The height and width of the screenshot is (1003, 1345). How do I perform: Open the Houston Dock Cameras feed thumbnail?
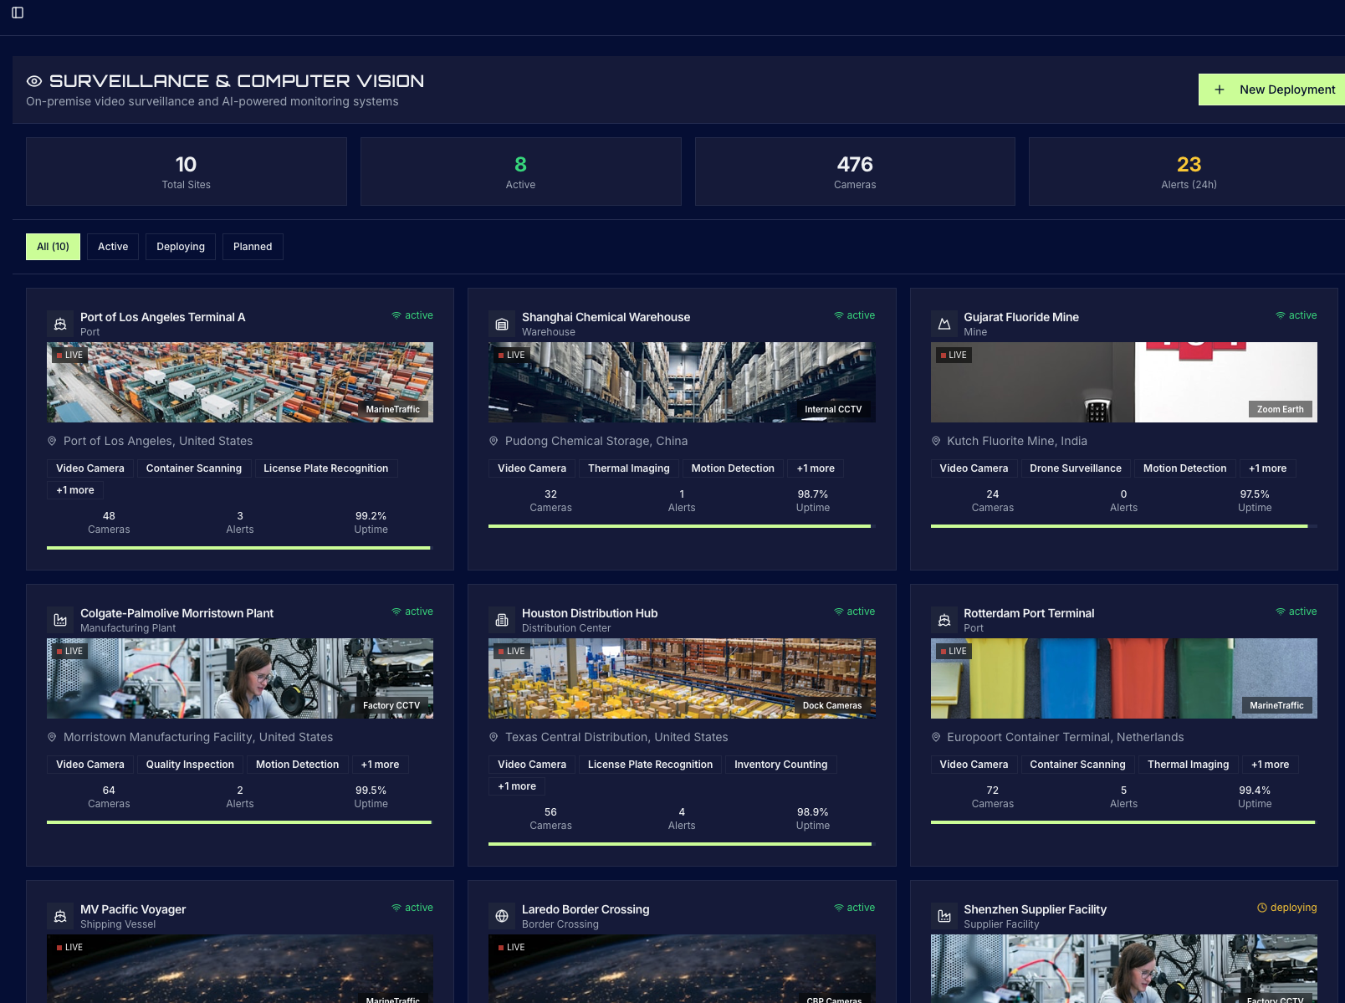pyautogui.click(x=682, y=678)
